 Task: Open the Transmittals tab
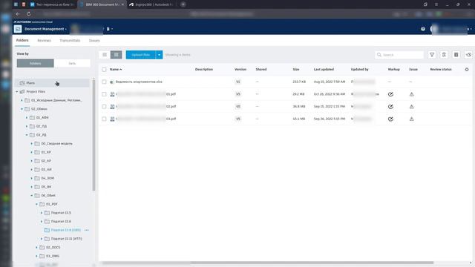[x=70, y=40]
